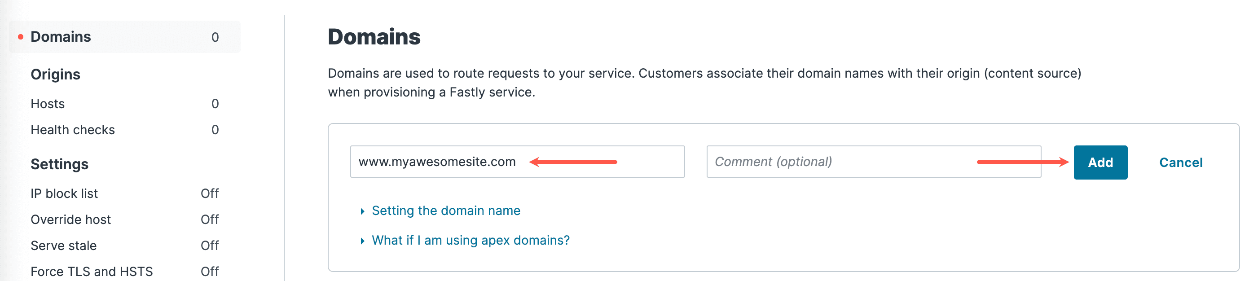1249x281 pixels.
Task: Select Domains in the sidebar
Action: click(61, 37)
